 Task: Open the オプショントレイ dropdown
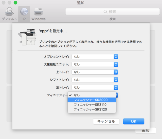pos(95,57)
